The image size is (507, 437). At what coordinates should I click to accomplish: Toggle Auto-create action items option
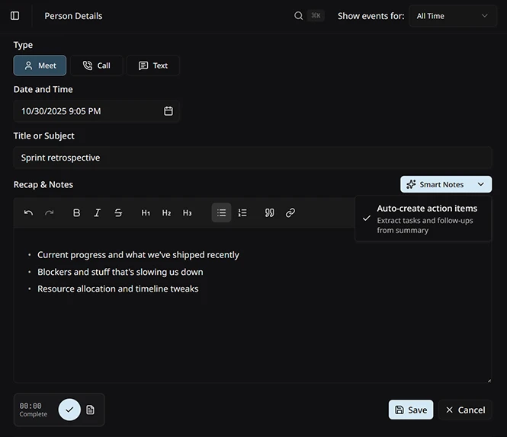(423, 218)
